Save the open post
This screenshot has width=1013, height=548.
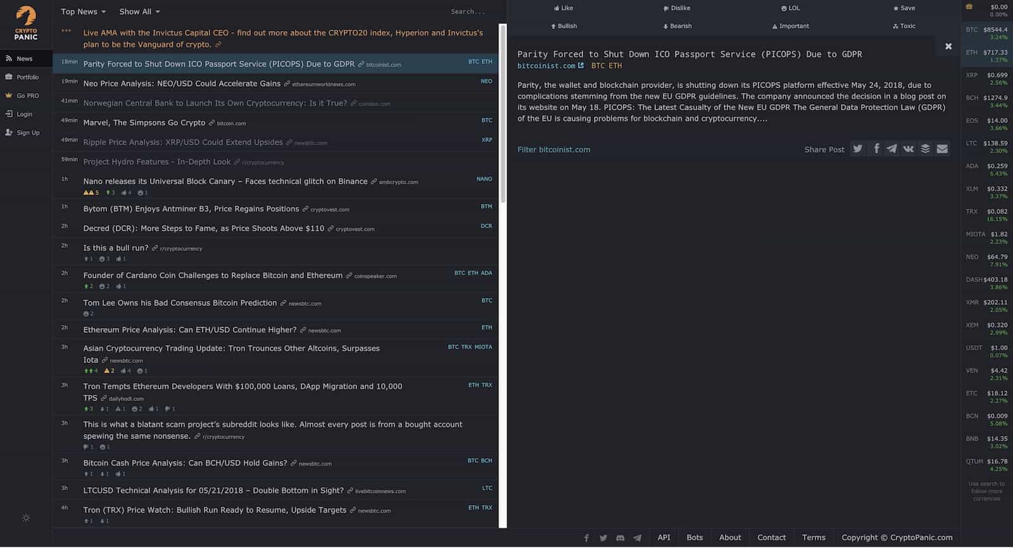point(904,8)
